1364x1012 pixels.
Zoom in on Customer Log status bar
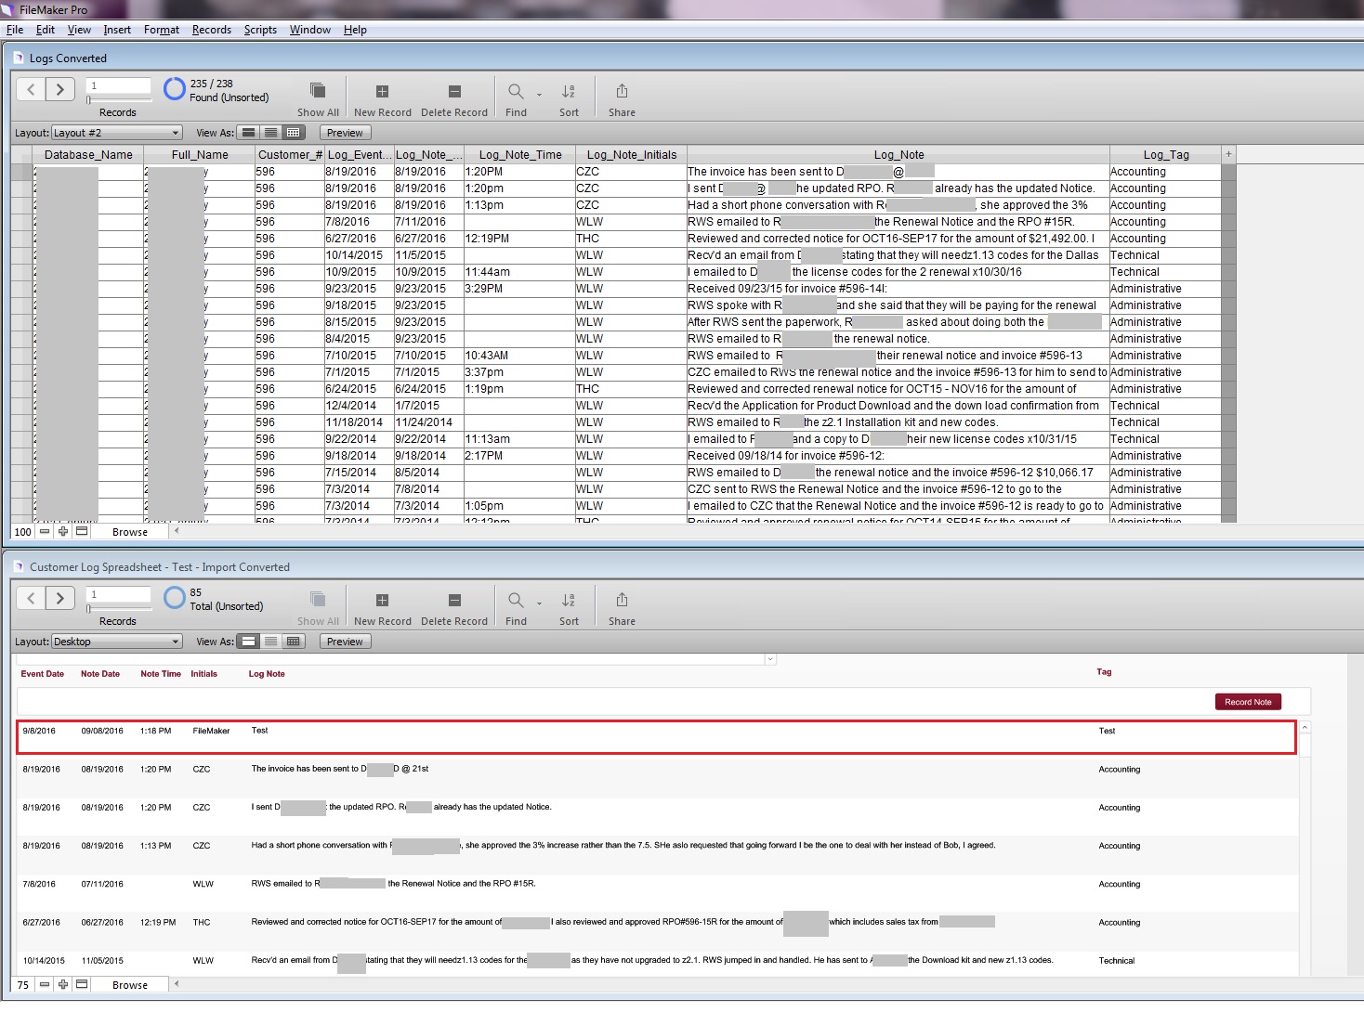click(62, 985)
